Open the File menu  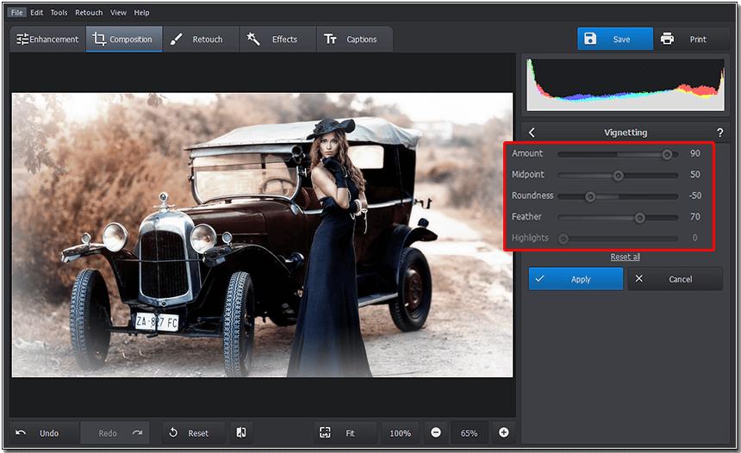point(16,13)
